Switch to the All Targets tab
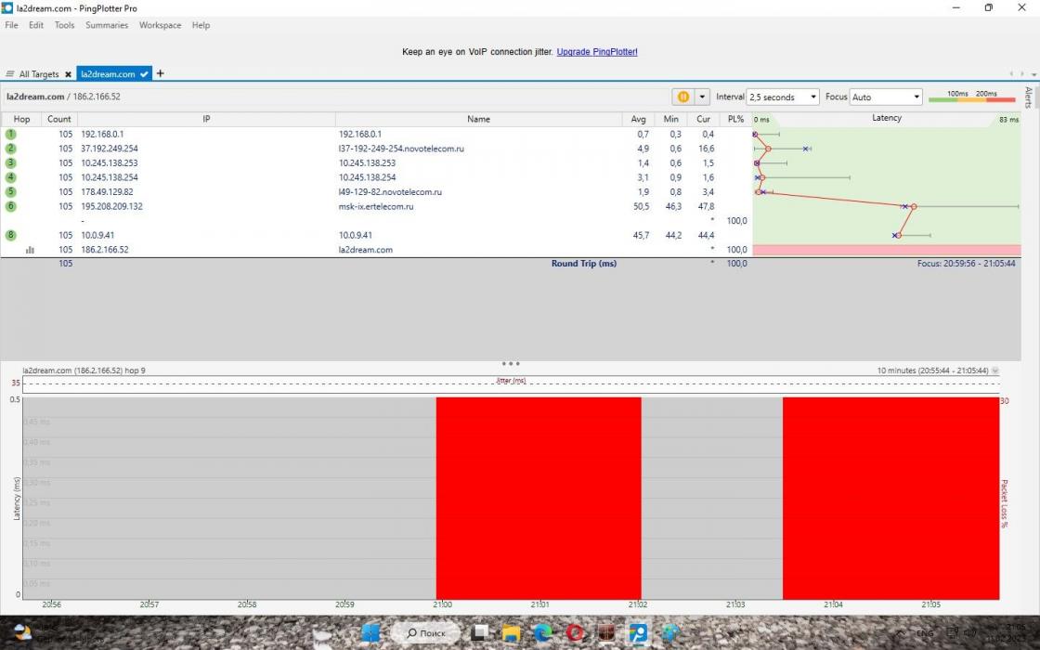1040x650 pixels. click(37, 74)
